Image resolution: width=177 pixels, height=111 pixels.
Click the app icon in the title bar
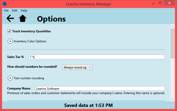click(x=5, y=4)
